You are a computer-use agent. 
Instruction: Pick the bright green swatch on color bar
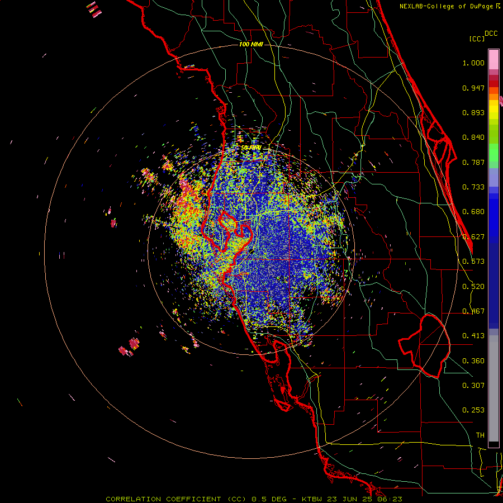493,153
